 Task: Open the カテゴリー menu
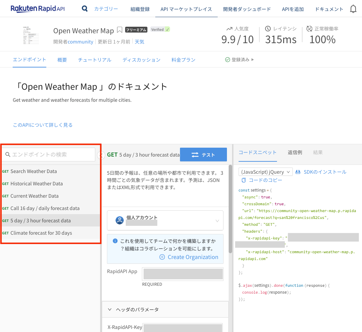[106, 9]
